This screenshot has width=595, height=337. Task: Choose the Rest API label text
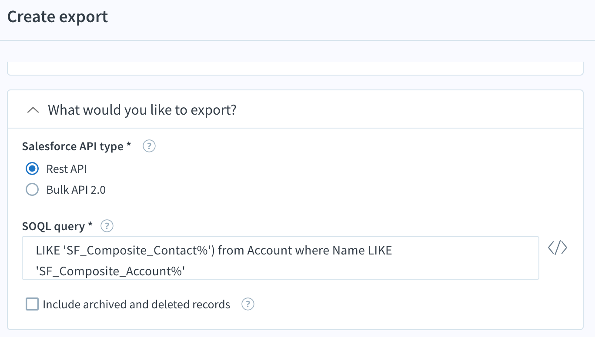coord(67,169)
